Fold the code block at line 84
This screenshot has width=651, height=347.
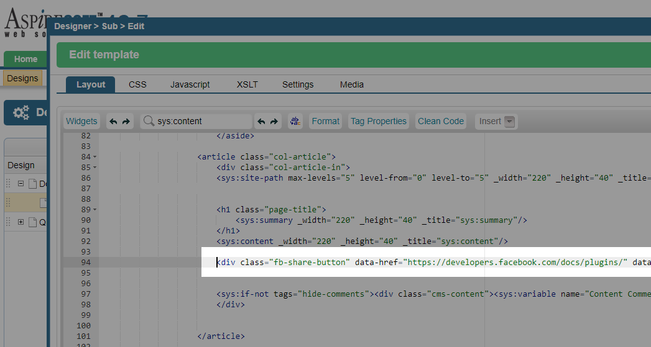(x=95, y=156)
